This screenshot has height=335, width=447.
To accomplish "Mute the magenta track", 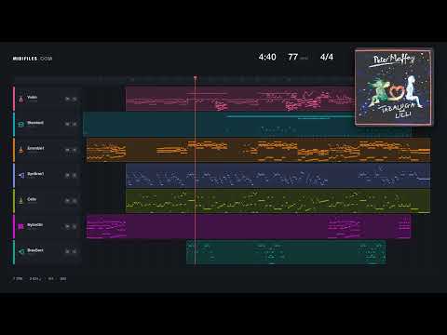I will pyautogui.click(x=67, y=226).
